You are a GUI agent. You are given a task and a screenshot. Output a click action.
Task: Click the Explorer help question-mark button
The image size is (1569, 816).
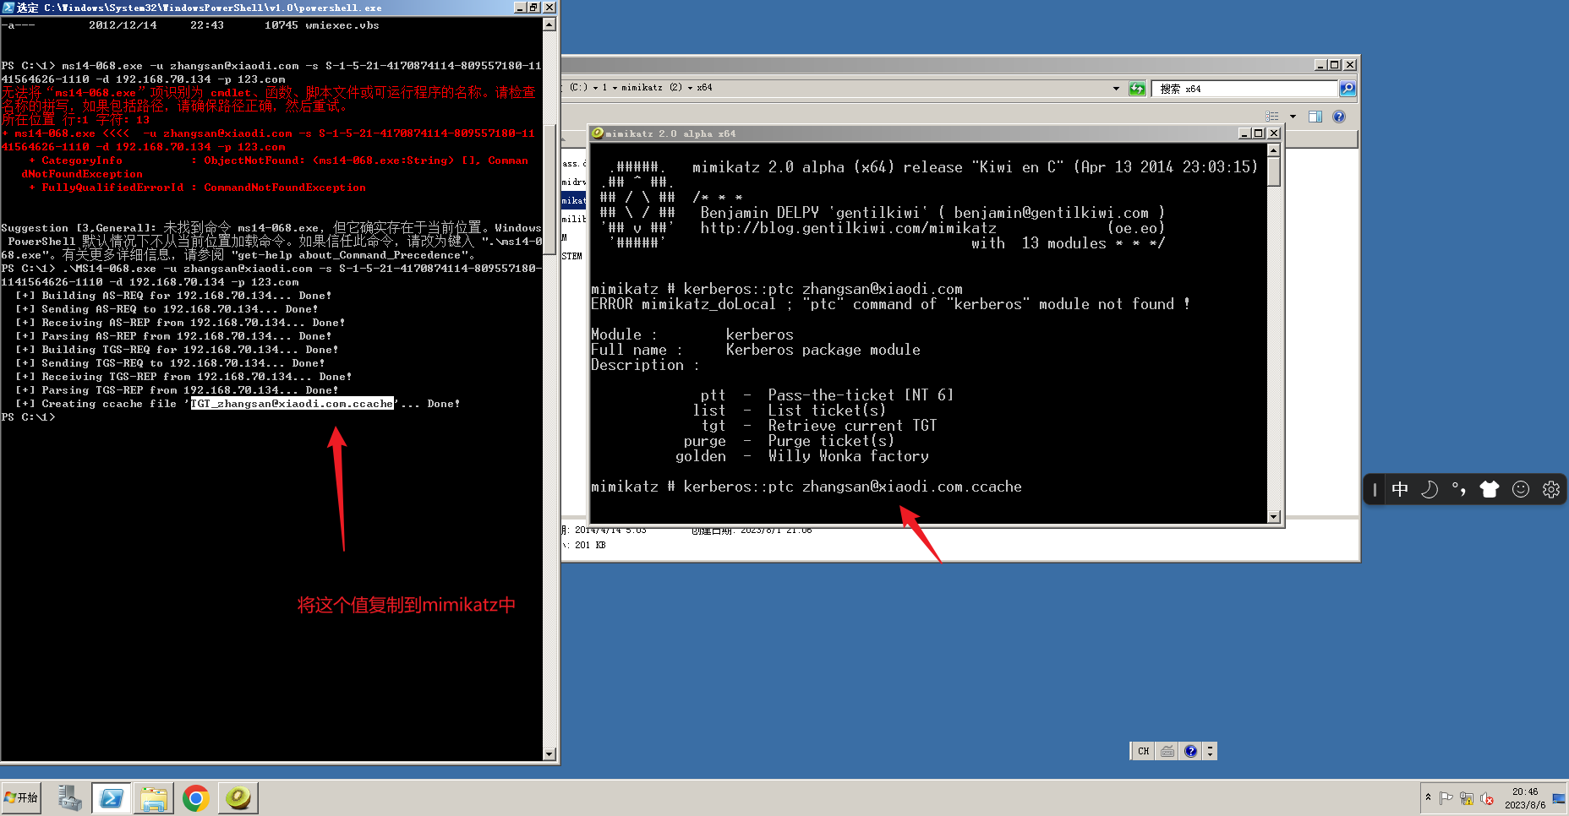click(x=1340, y=117)
